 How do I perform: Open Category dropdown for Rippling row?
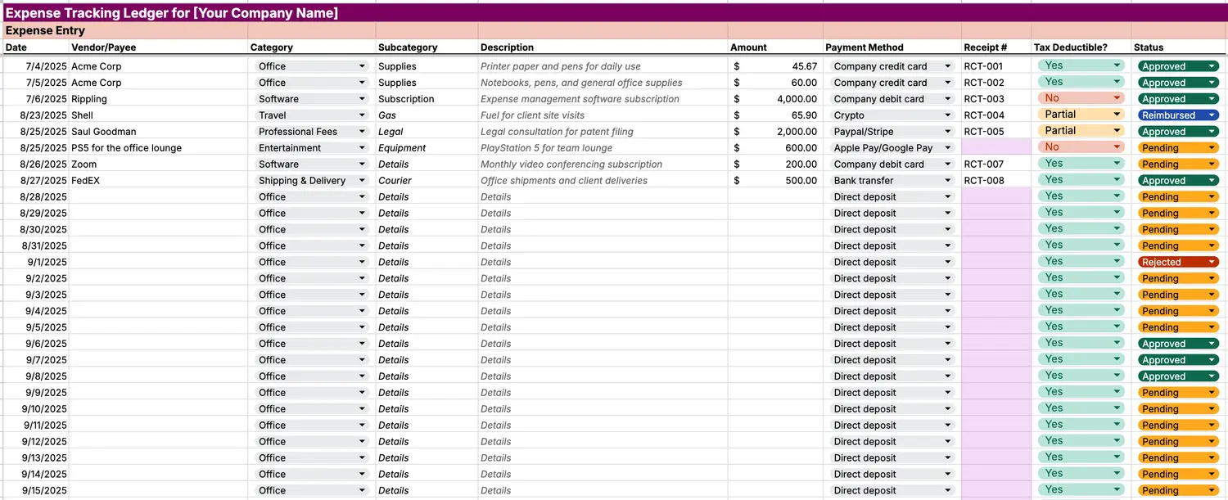(310, 99)
